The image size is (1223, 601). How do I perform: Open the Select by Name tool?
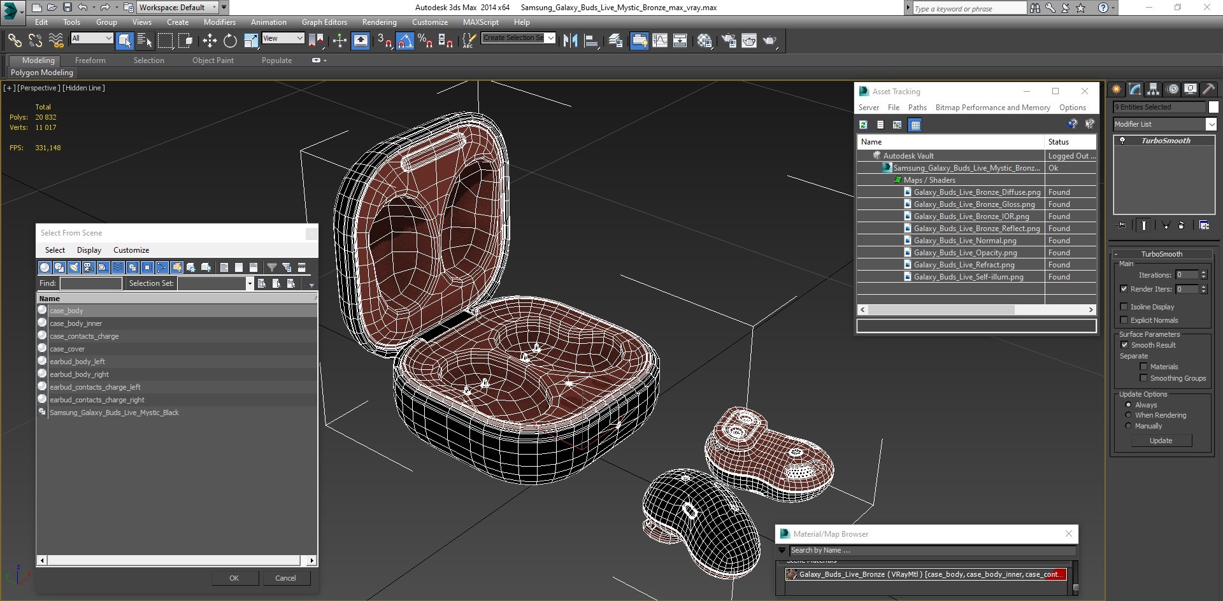click(145, 41)
